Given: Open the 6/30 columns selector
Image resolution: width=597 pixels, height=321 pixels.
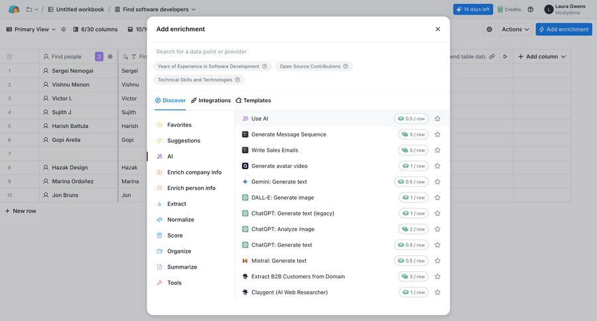Looking at the screenshot, I should 96,29.
